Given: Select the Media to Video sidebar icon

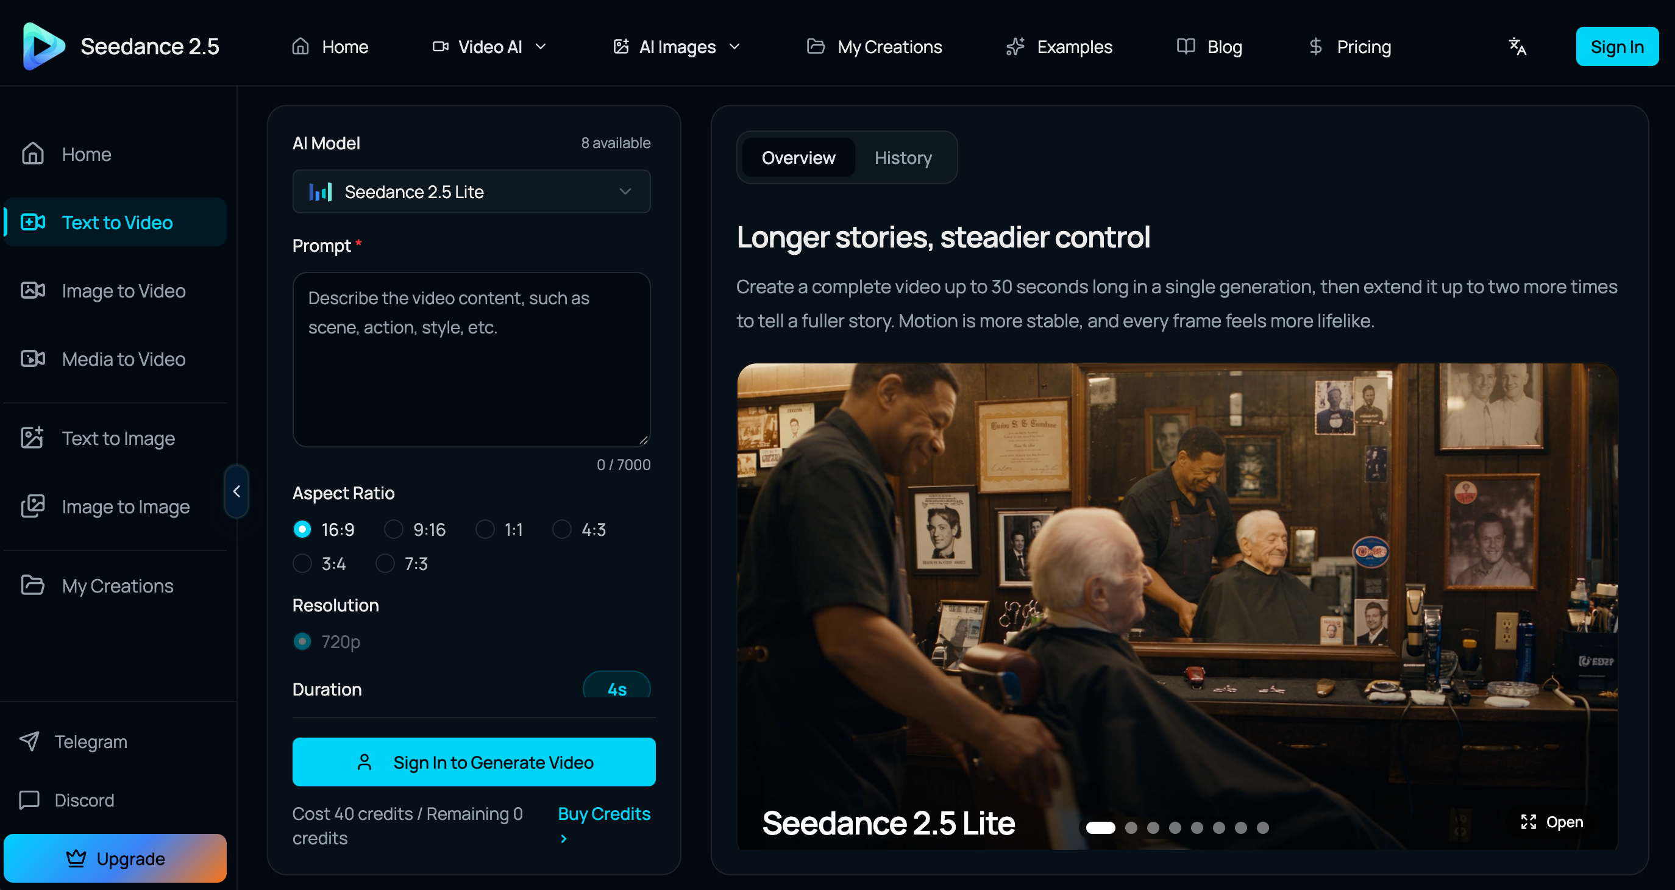Looking at the screenshot, I should [x=32, y=358].
